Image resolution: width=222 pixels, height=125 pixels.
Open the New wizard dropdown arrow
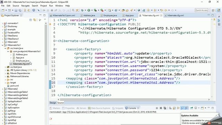tap(6, 10)
